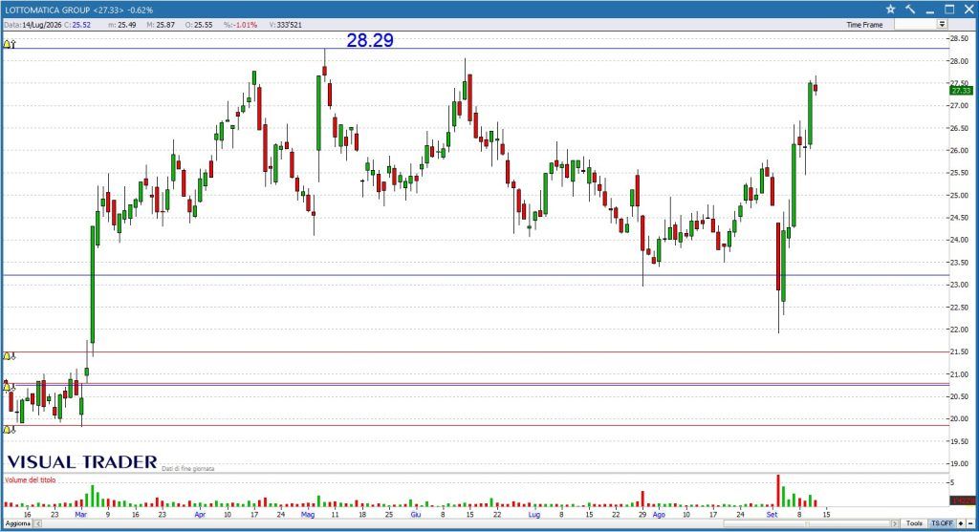
Task: Click the horizontal chart scrollbar thumb
Action: 807,523
